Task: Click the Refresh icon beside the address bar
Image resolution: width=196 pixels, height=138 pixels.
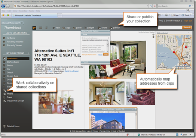Action: coord(151,6)
